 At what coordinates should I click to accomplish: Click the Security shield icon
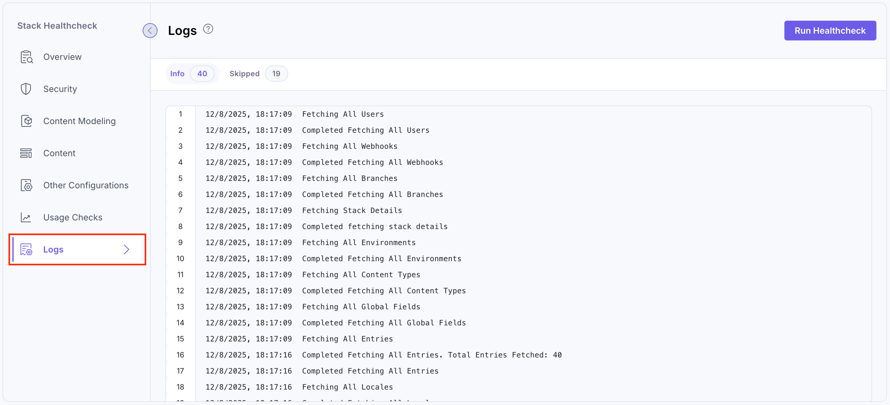point(26,89)
